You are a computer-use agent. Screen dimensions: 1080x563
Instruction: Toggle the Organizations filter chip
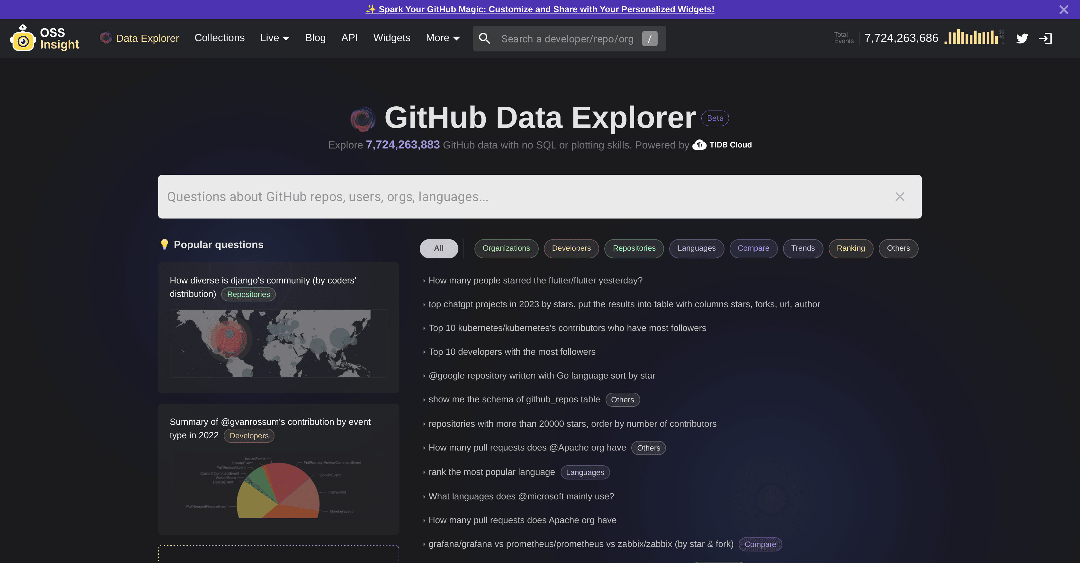[506, 248]
